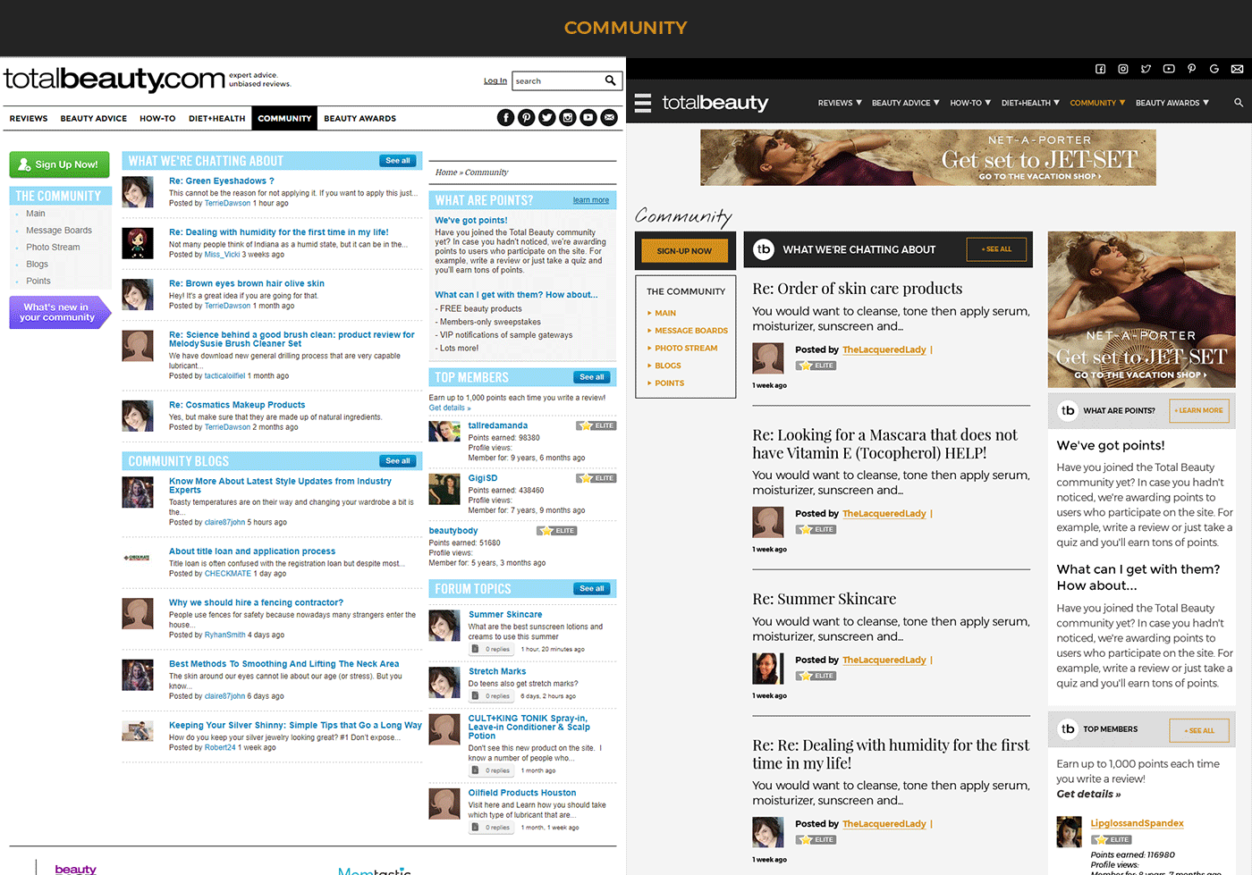
Task: Open Stretch Marks forum topic
Action: (497, 671)
